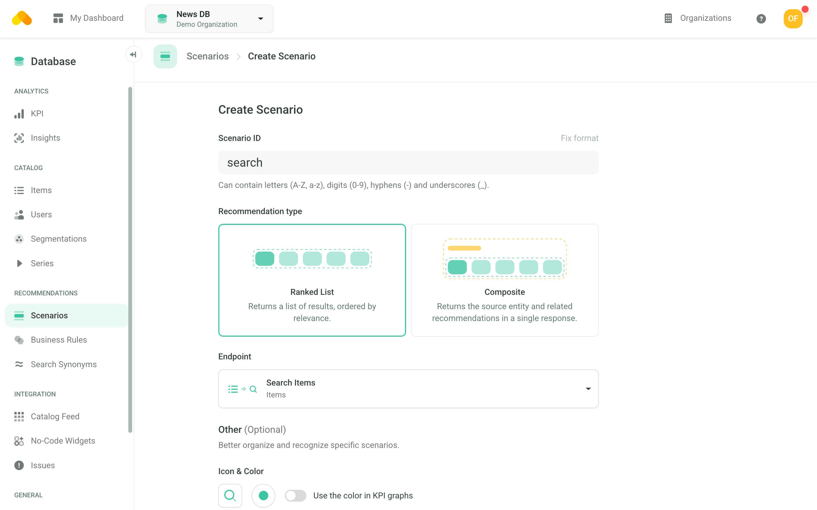Viewport: 817px width, 510px height.
Task: Select the Composite recommendation type
Action: point(504,280)
